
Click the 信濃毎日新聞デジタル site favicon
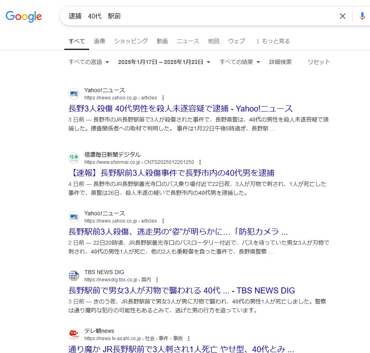[x=74, y=158]
